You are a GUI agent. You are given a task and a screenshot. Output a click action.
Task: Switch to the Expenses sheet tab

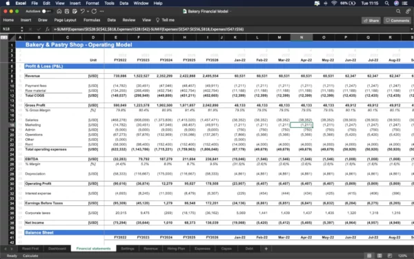coord(202,249)
